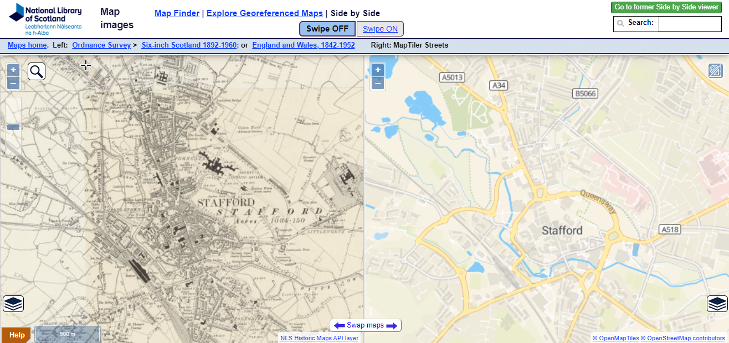Open the search magnifier on the left map
The image size is (729, 343).
pyautogui.click(x=36, y=71)
